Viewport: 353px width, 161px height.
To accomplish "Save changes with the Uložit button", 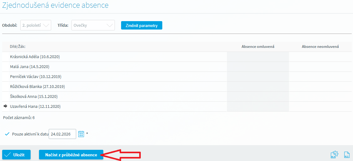I will [17, 155].
